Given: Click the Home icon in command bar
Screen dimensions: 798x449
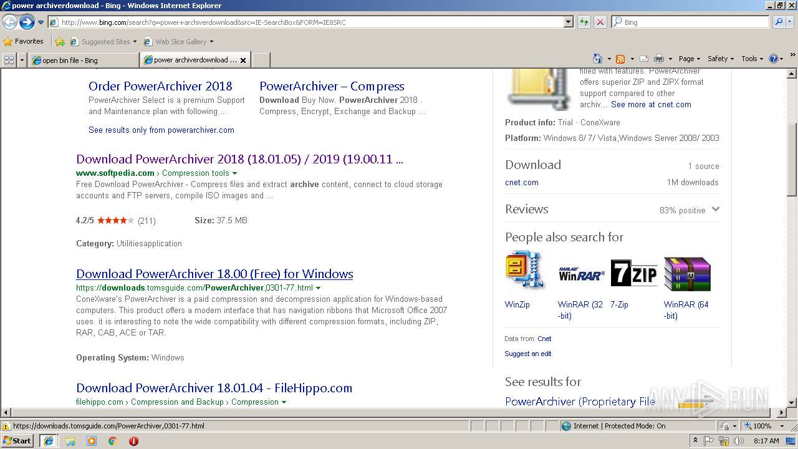Looking at the screenshot, I should click(598, 59).
